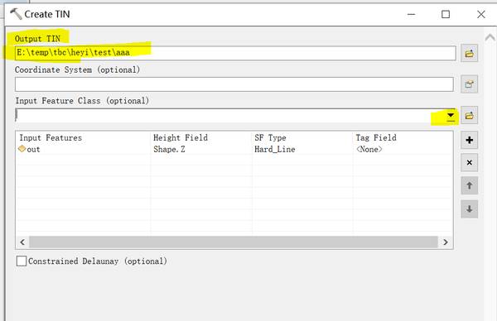
Task: Click the Hard_Line SF Type cell
Action: 275,149
